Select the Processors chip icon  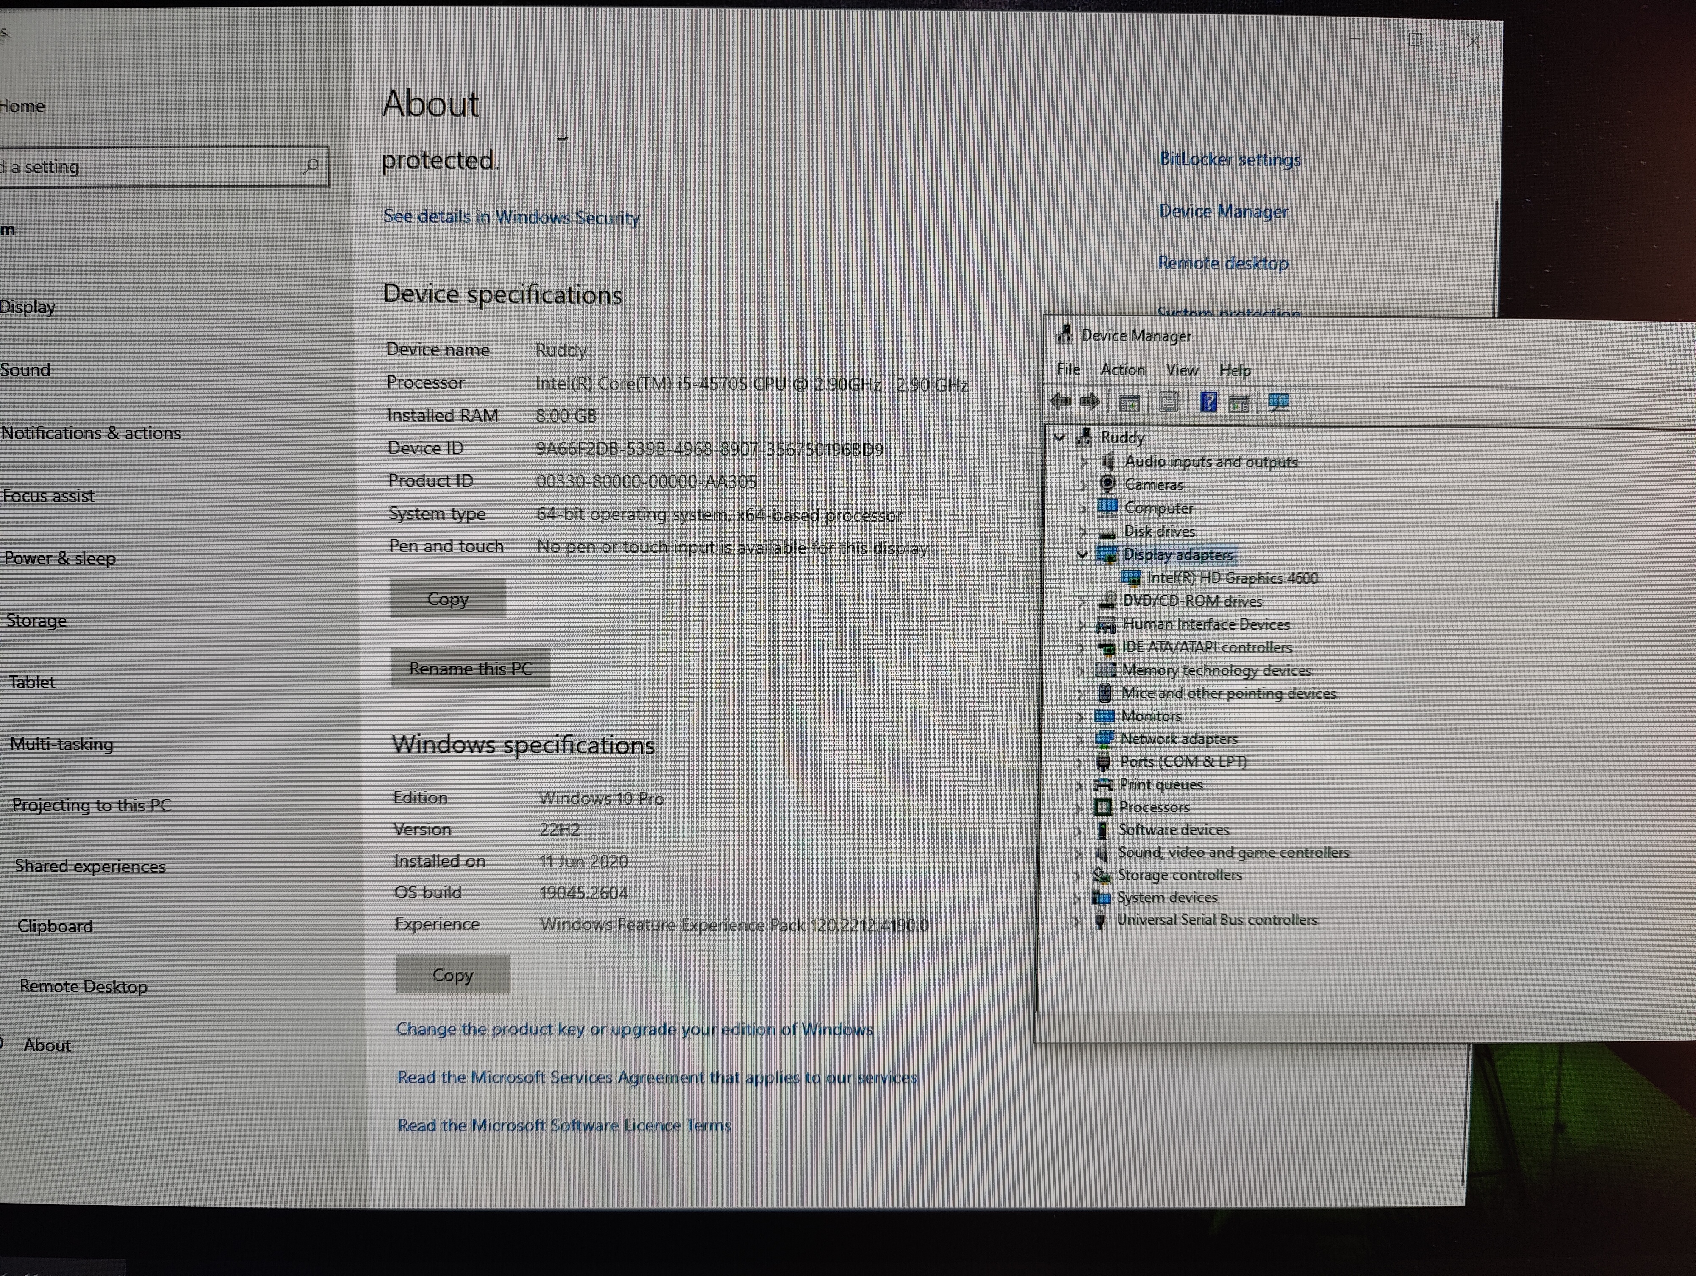[x=1102, y=807]
